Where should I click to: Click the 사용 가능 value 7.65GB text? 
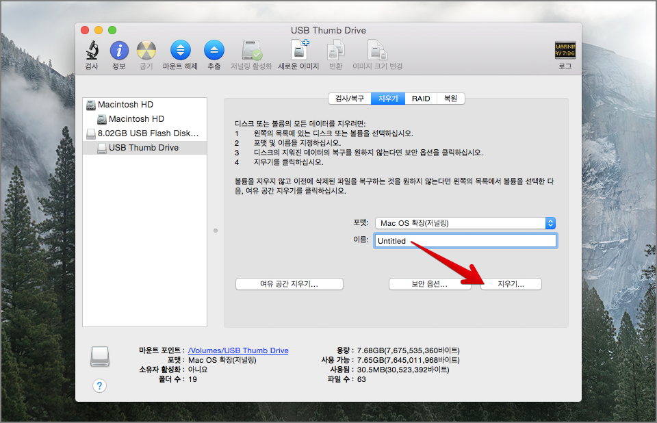408,360
